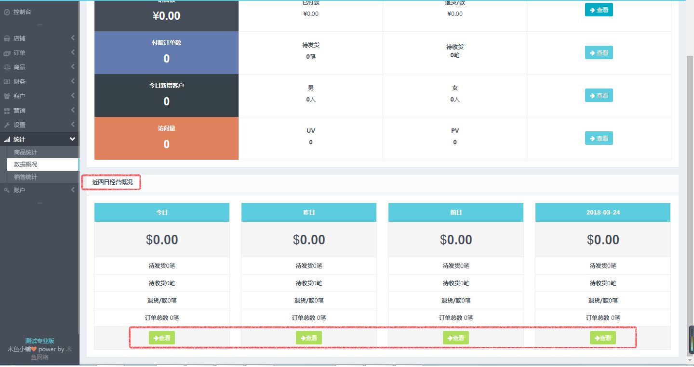Screen dimensions: 694x367
Task: Click green 查看 button under 2018-03-24 card
Action: pyautogui.click(x=603, y=338)
